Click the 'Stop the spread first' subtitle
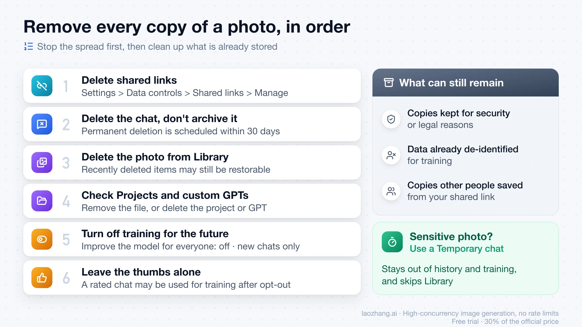 point(157,47)
